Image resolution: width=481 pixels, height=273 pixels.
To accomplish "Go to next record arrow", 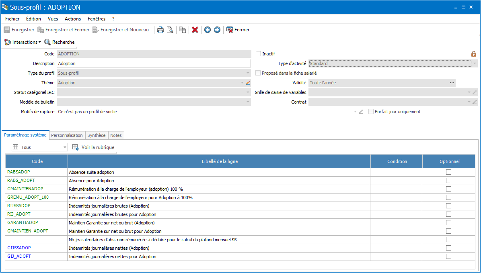I will 217,30.
